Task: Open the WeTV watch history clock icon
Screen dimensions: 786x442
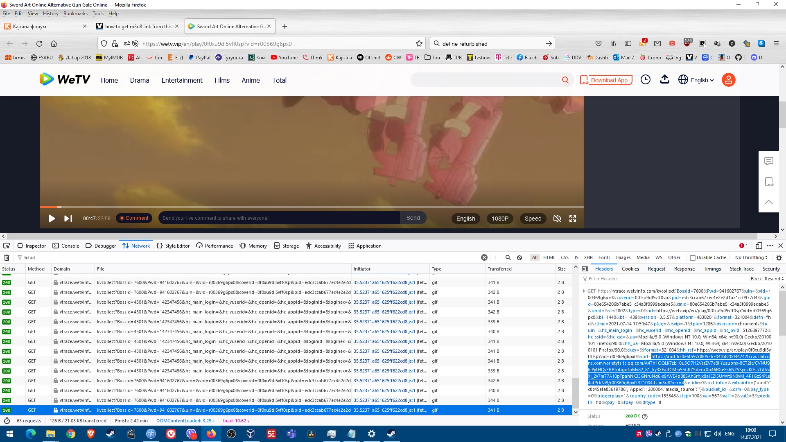Action: 645,80
